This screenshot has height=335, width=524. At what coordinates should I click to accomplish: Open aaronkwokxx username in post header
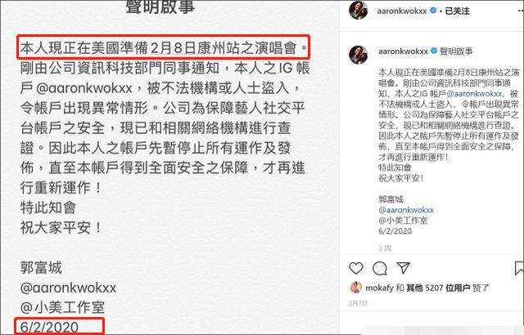click(x=402, y=11)
